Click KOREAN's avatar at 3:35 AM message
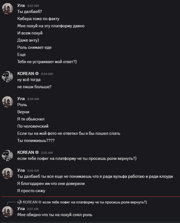 [x=7, y=155]
